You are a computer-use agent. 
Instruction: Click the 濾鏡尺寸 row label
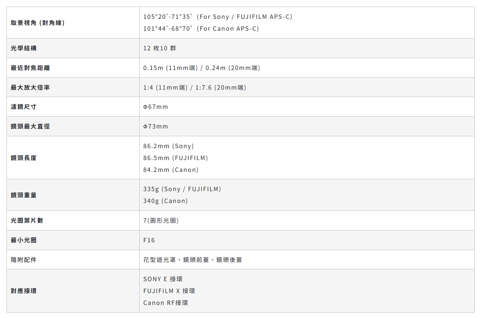(x=24, y=107)
